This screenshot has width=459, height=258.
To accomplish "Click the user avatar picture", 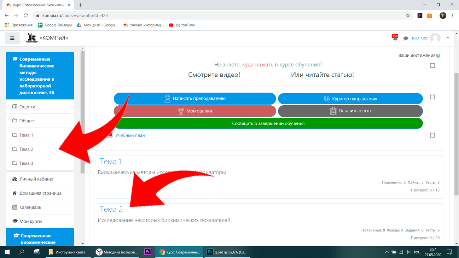I will [435, 38].
